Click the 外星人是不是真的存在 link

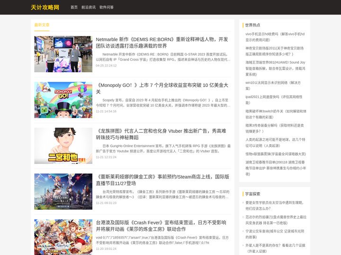coord(275,248)
